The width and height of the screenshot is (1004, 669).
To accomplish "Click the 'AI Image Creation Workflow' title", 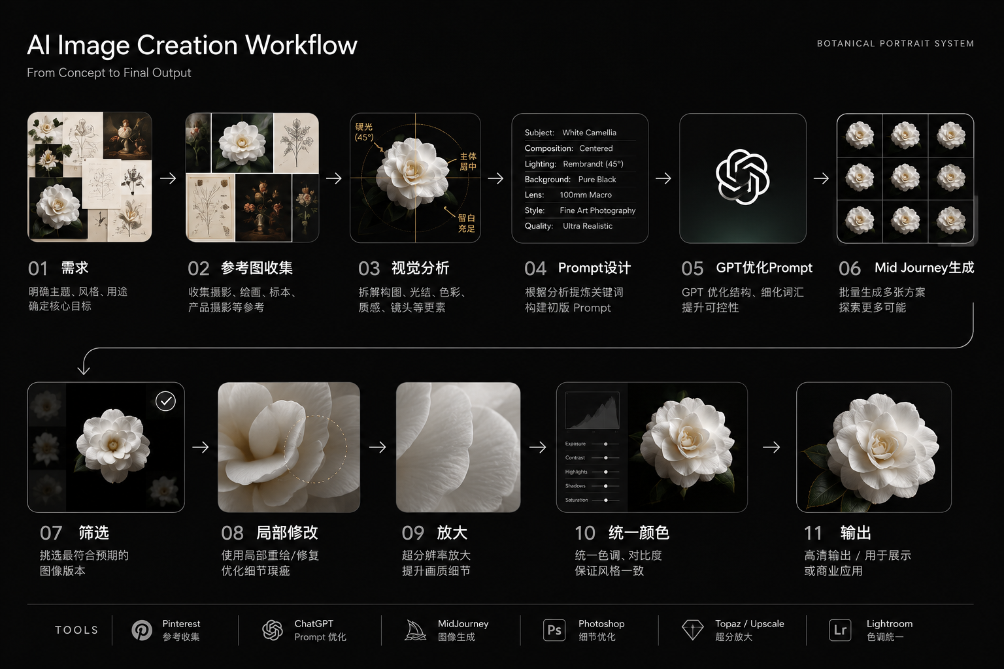I will pyautogui.click(x=192, y=45).
